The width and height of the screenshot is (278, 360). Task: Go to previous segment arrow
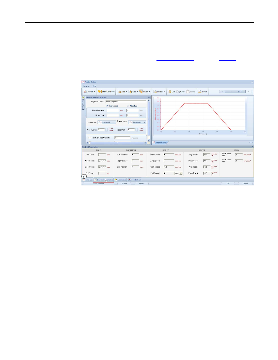(x=222, y=92)
